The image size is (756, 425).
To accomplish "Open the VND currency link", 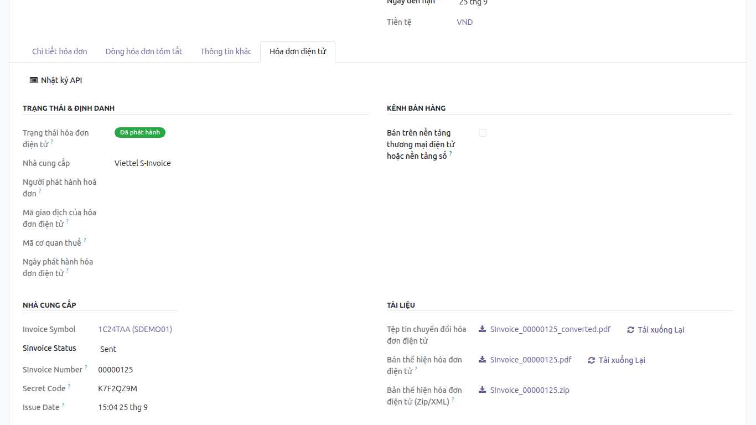I will [x=465, y=22].
